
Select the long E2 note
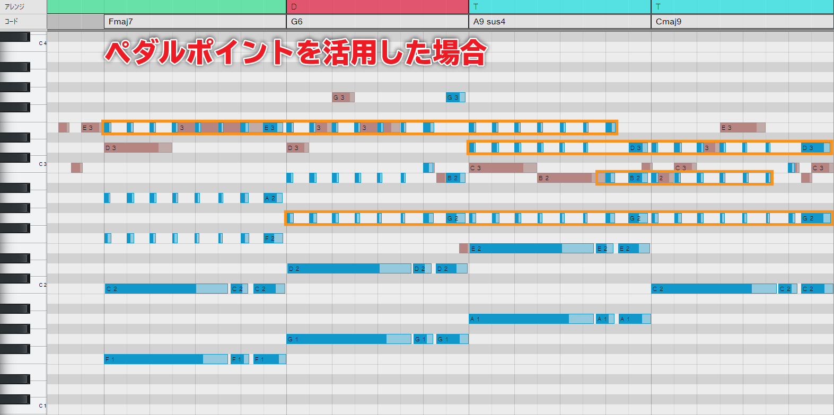pyautogui.click(x=531, y=249)
